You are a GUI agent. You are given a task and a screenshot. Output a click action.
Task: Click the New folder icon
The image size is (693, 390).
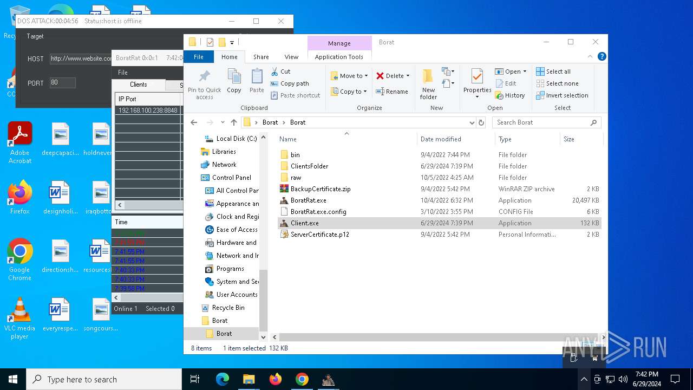(x=428, y=84)
